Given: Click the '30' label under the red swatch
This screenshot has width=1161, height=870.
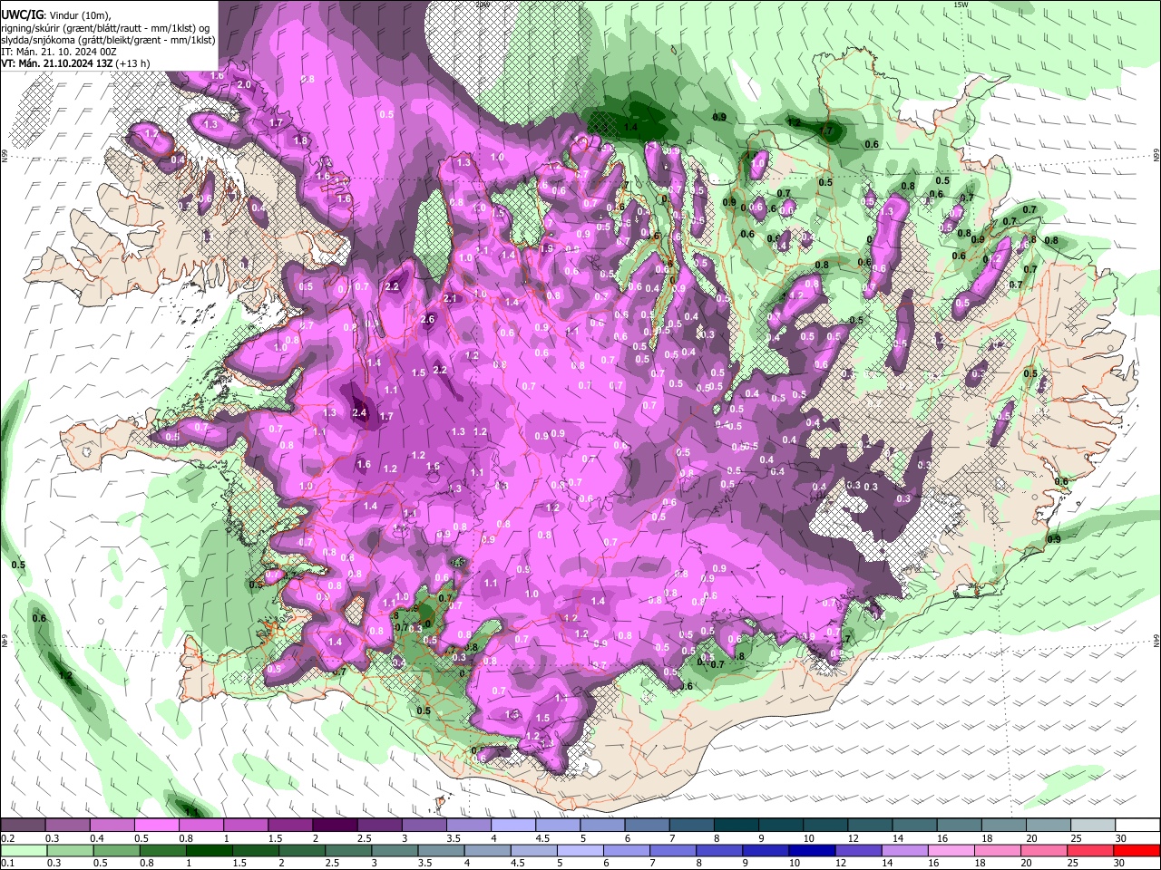Looking at the screenshot, I should point(1119,863).
